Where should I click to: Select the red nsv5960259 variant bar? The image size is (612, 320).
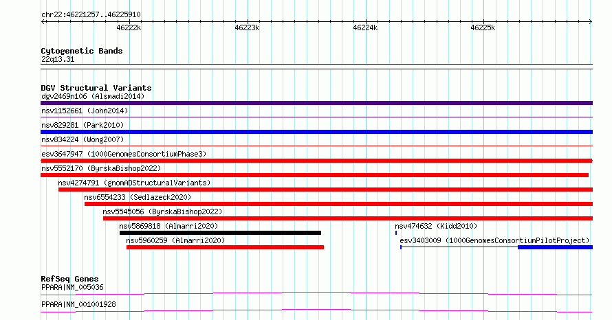point(226,247)
